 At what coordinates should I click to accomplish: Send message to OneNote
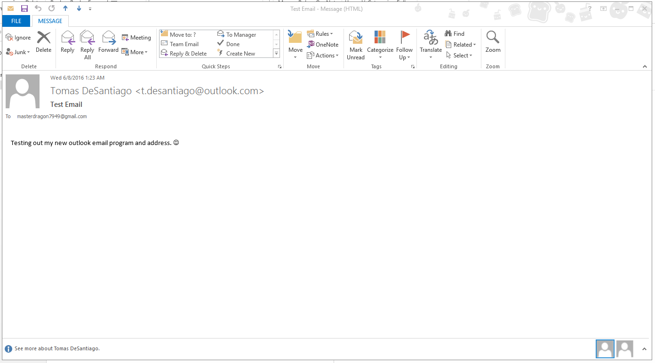click(323, 45)
